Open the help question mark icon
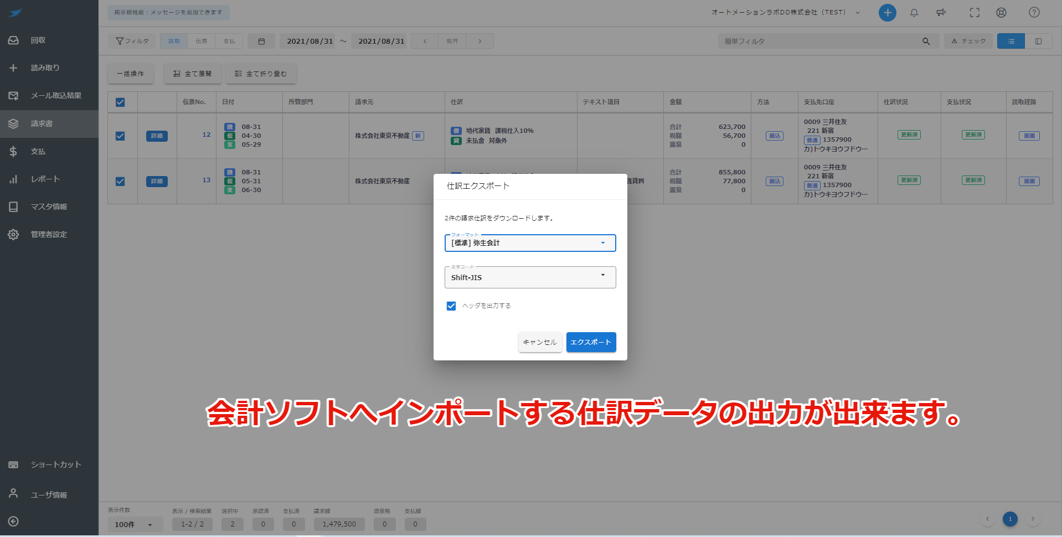Image resolution: width=1062 pixels, height=537 pixels. click(x=1034, y=13)
